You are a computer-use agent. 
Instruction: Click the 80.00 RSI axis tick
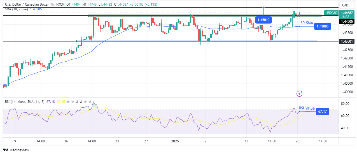[345, 103]
